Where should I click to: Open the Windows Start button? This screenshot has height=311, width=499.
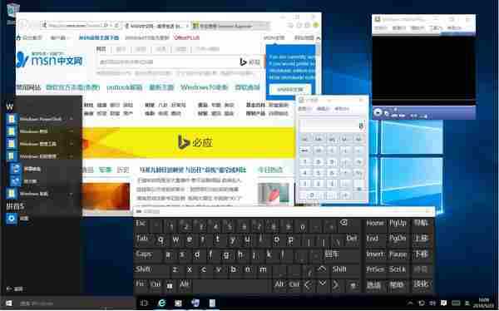[8, 303]
